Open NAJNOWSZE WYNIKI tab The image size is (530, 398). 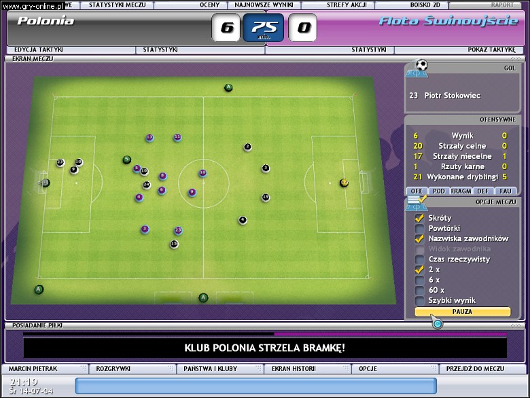tap(264, 5)
